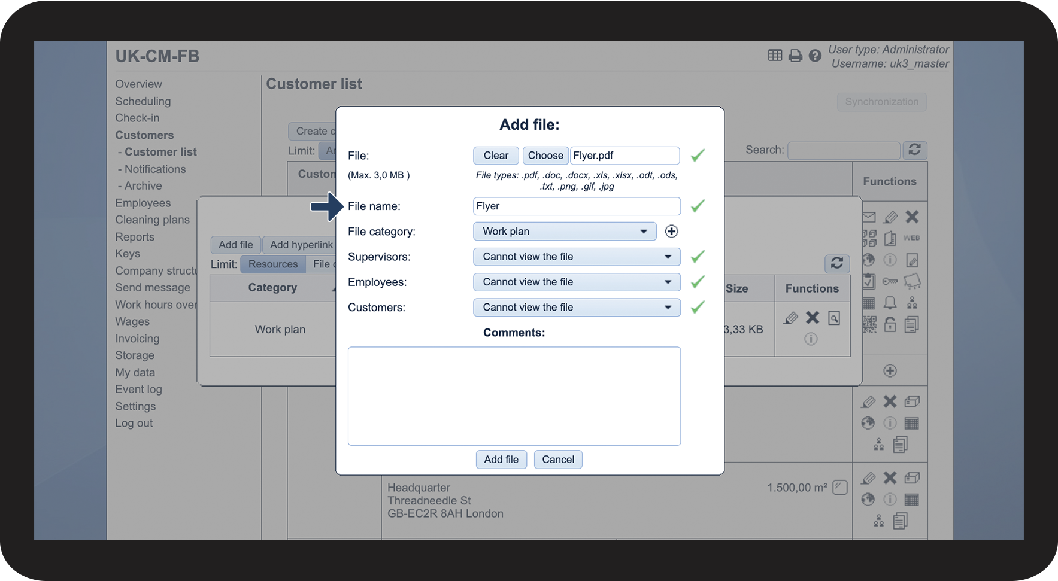Screen dimensions: 1058x581
Task: Click Cancel in the Add file dialog
Action: tap(558, 460)
